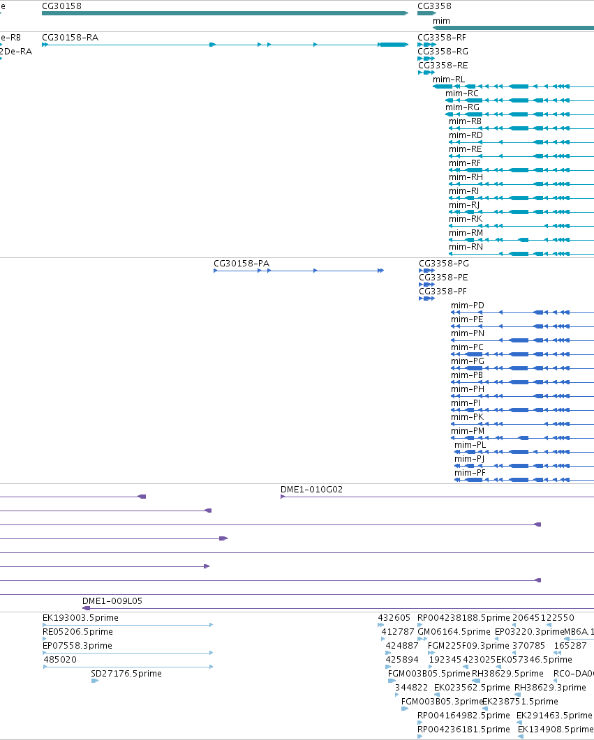The image size is (594, 740).
Task: Click the RP004164982.5prime EST label
Action: point(463,715)
